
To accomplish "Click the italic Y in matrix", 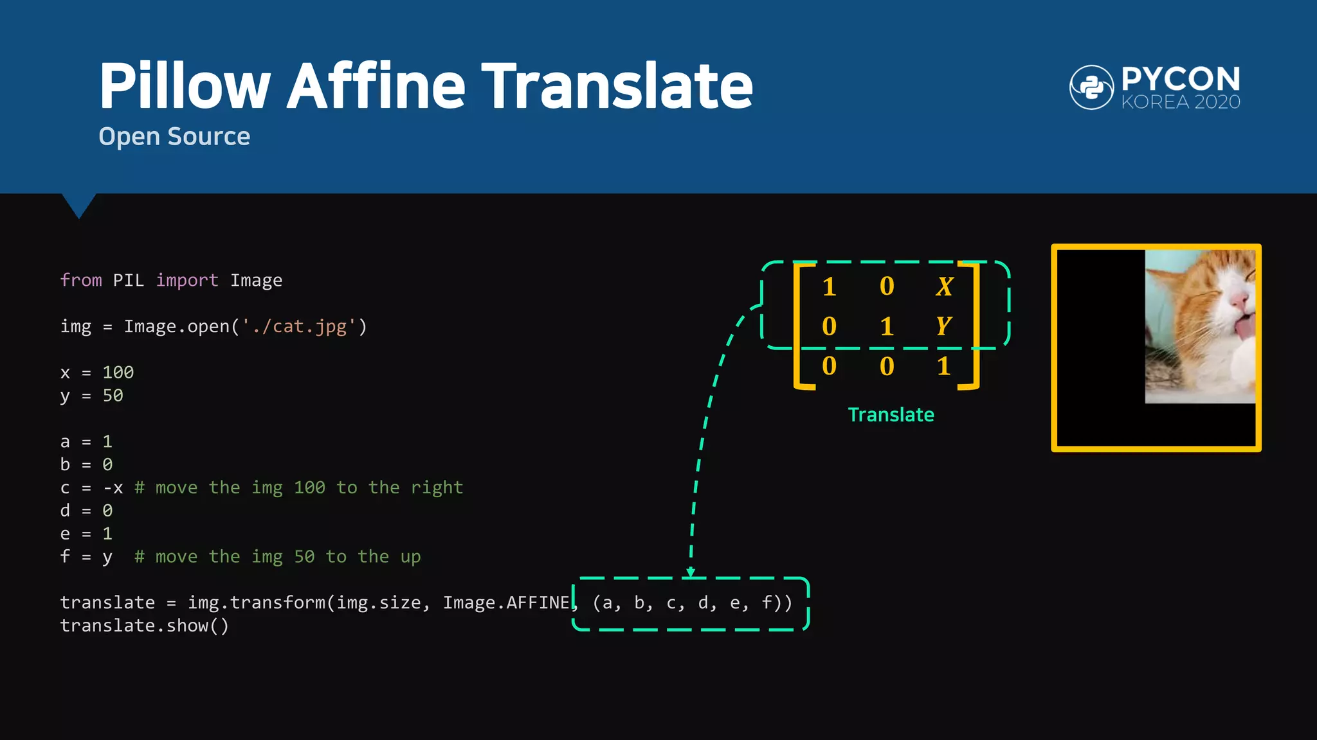I will pyautogui.click(x=943, y=326).
